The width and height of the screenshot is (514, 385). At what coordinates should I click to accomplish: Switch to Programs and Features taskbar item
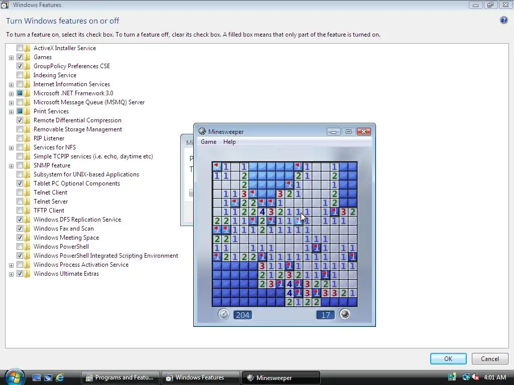(x=120, y=377)
